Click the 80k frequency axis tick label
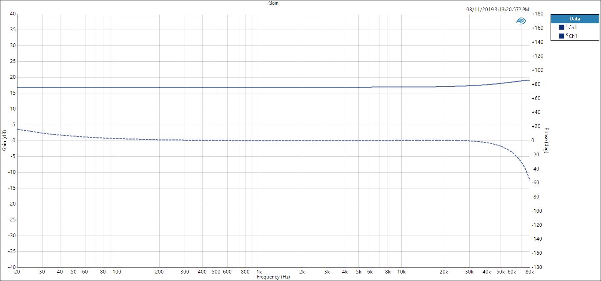Screen dimensions: 601x281 tap(529, 272)
